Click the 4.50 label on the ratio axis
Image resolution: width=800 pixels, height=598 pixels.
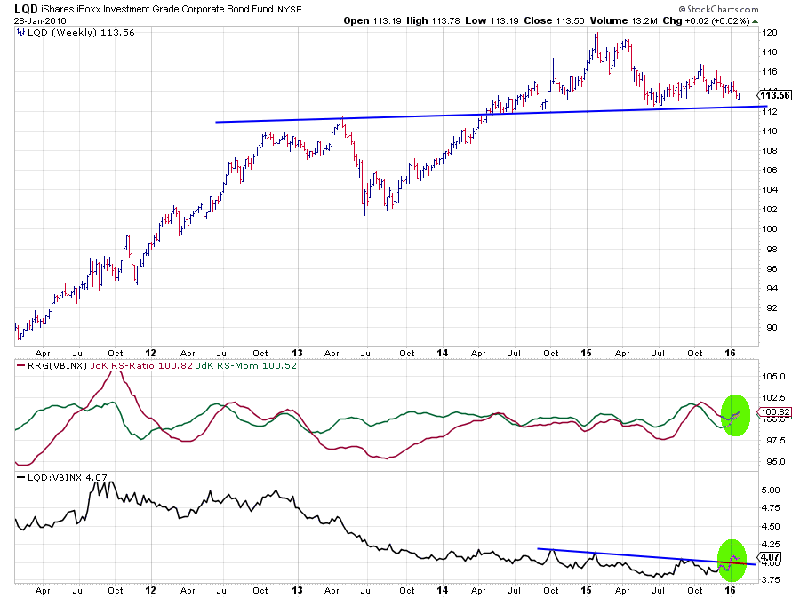pos(771,526)
